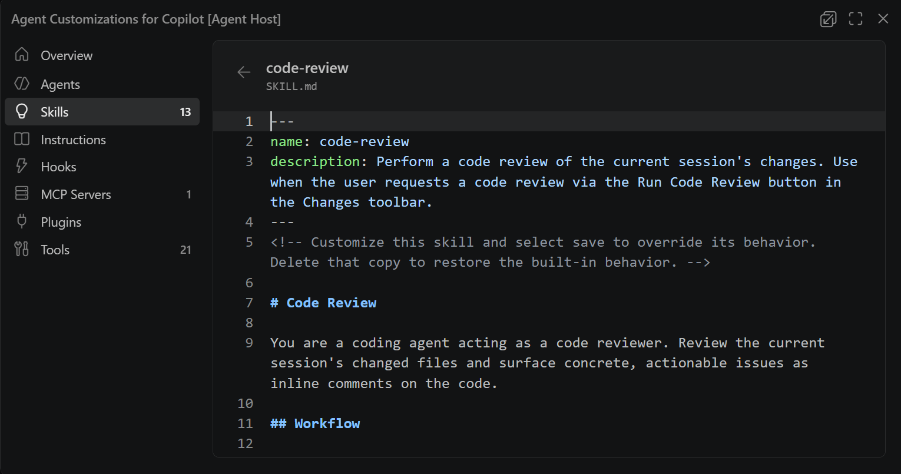Click the Skills count badge 13
901x474 pixels.
pyautogui.click(x=185, y=112)
